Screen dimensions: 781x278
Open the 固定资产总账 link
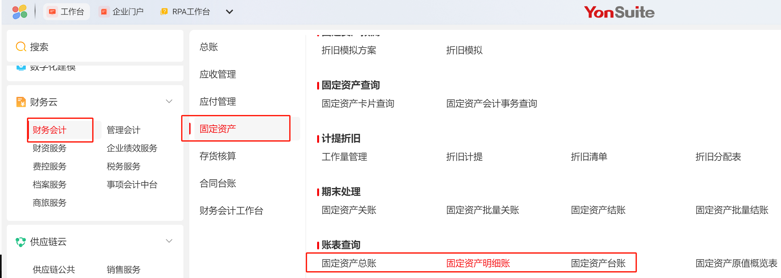click(x=349, y=263)
